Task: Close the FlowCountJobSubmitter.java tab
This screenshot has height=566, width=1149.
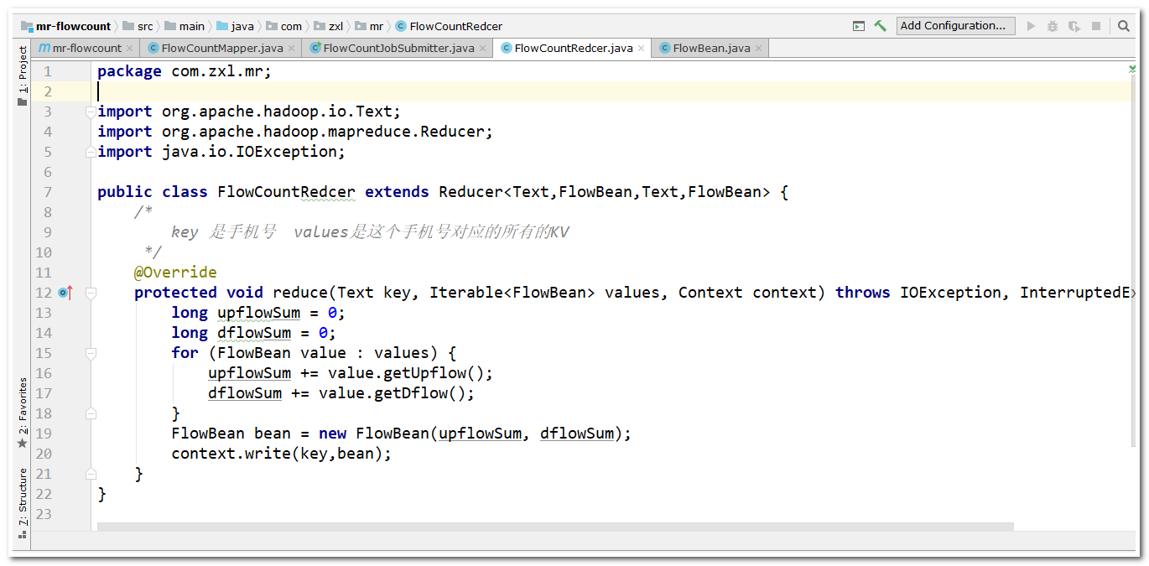Action: [483, 49]
